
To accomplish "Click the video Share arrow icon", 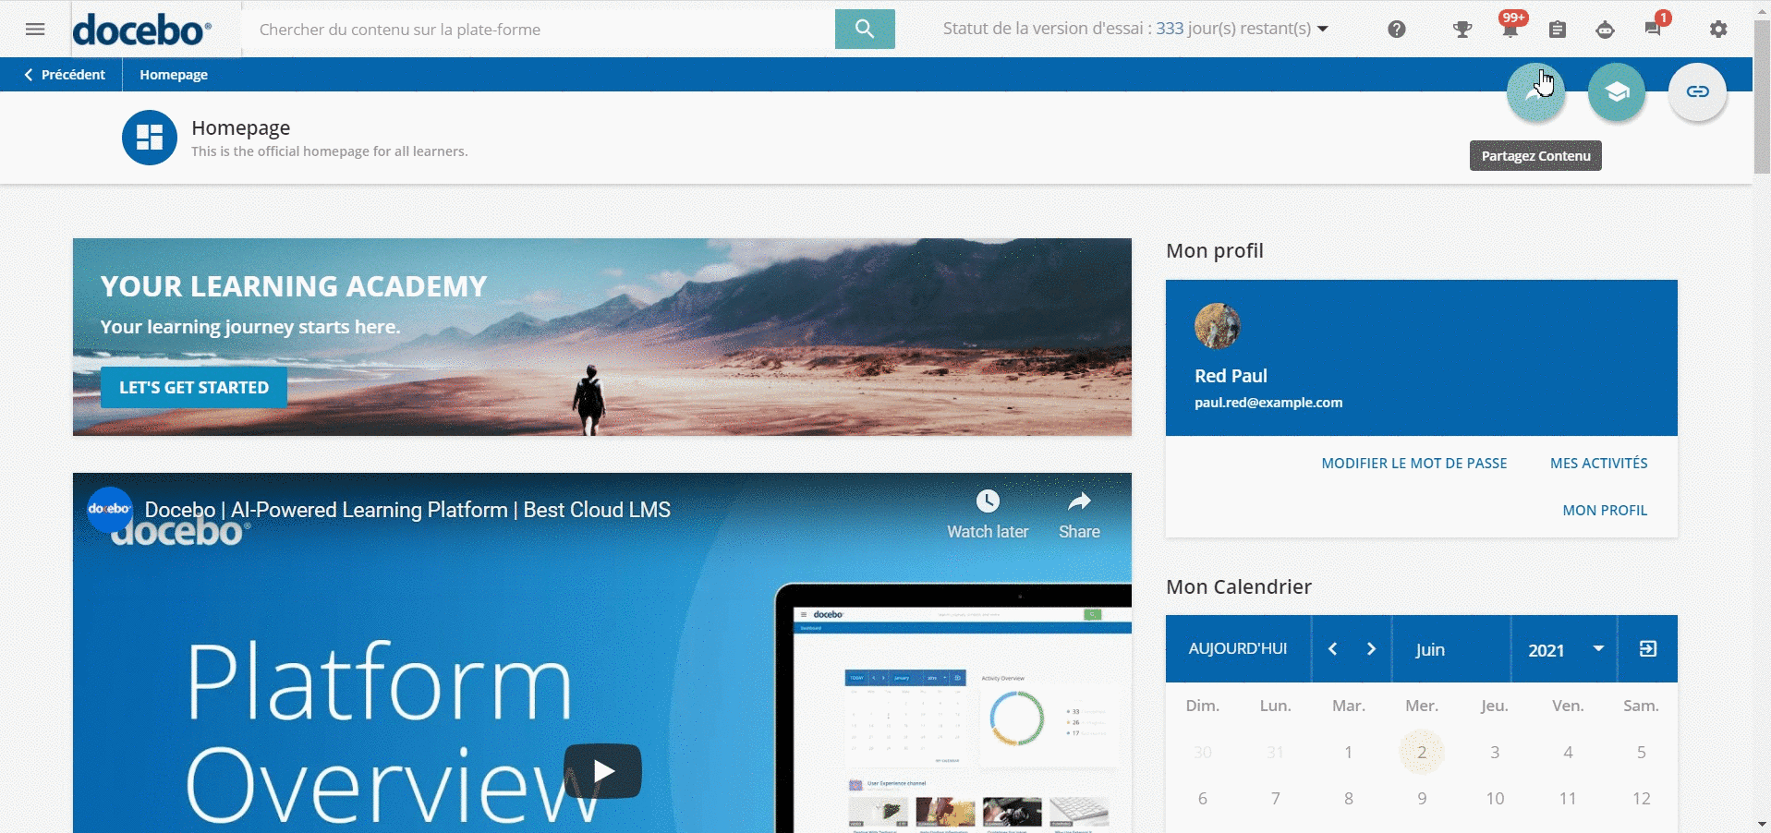I will 1079,501.
